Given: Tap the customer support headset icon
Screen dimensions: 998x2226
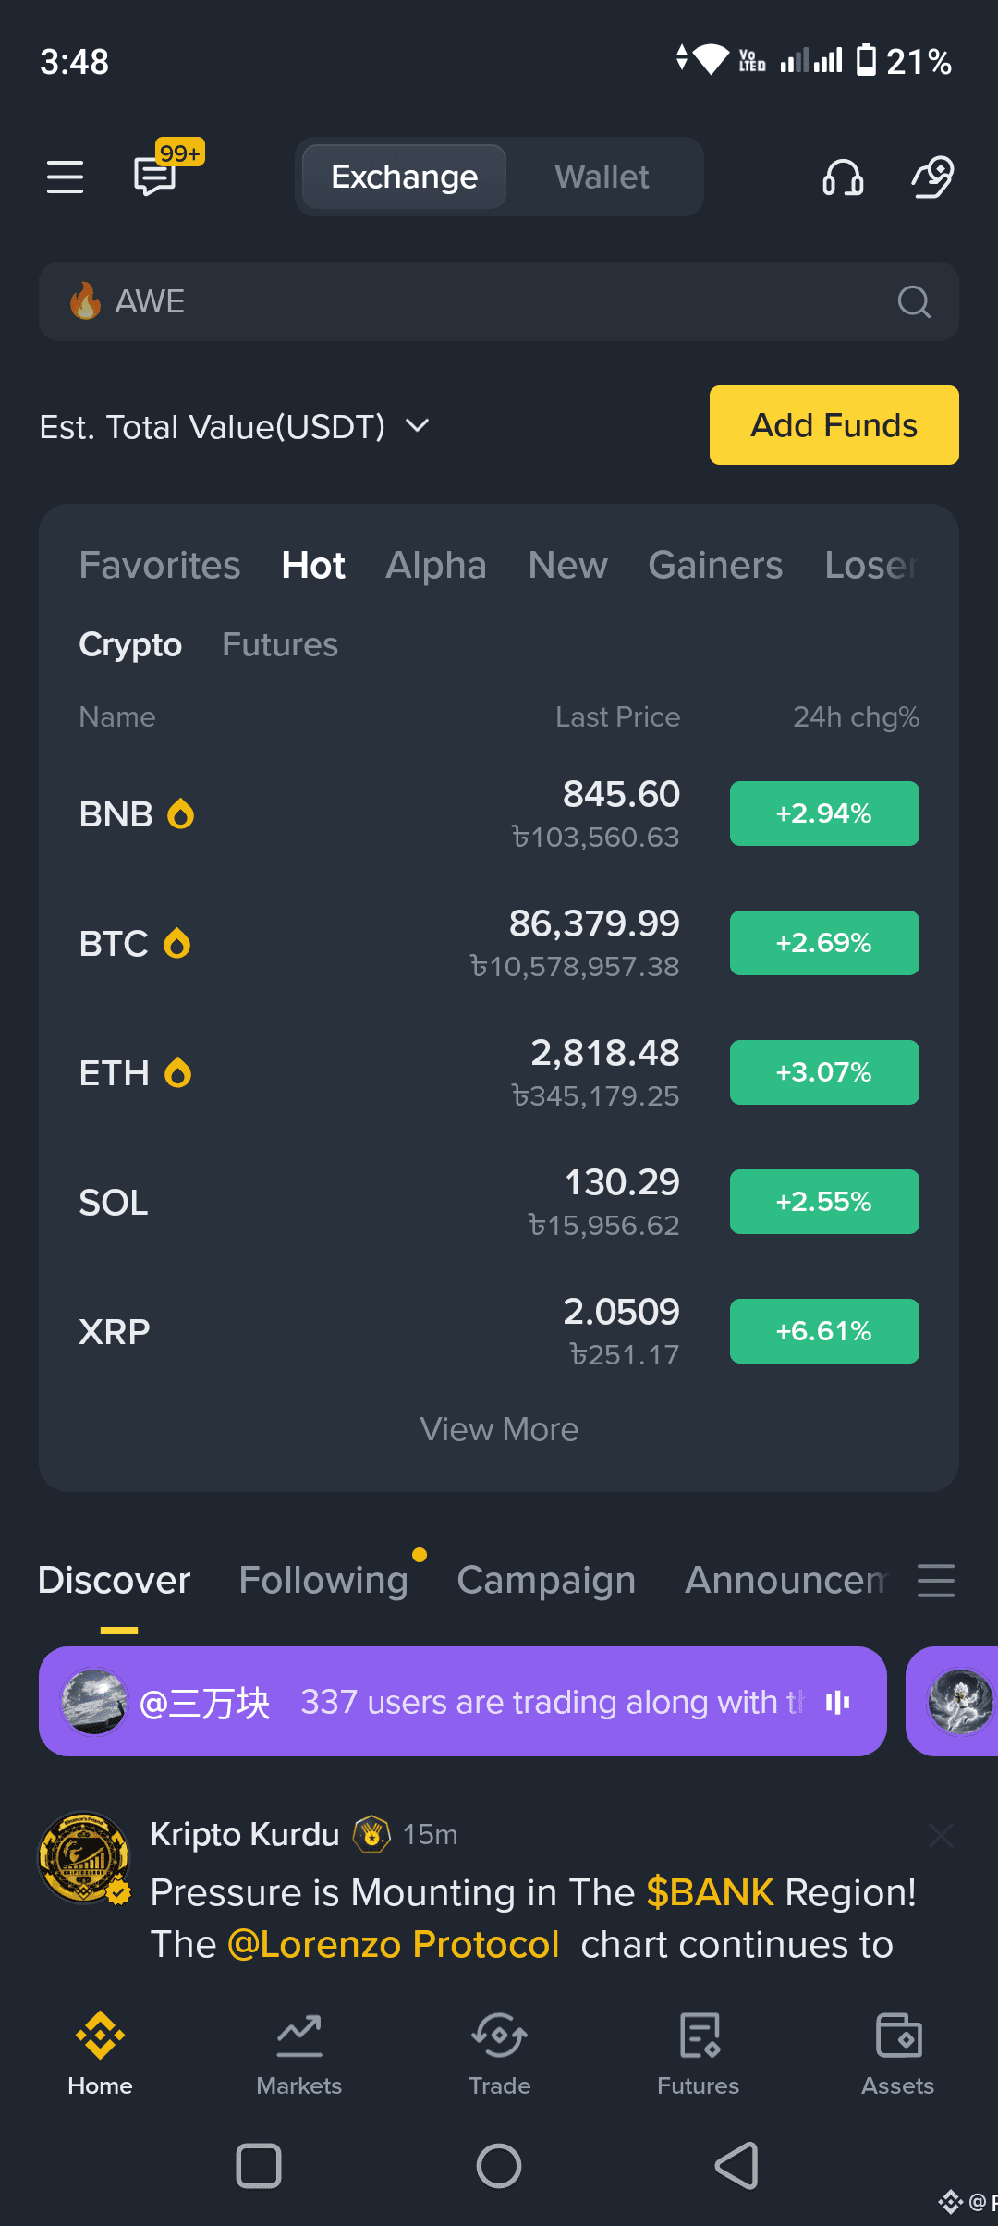Looking at the screenshot, I should point(842,177).
